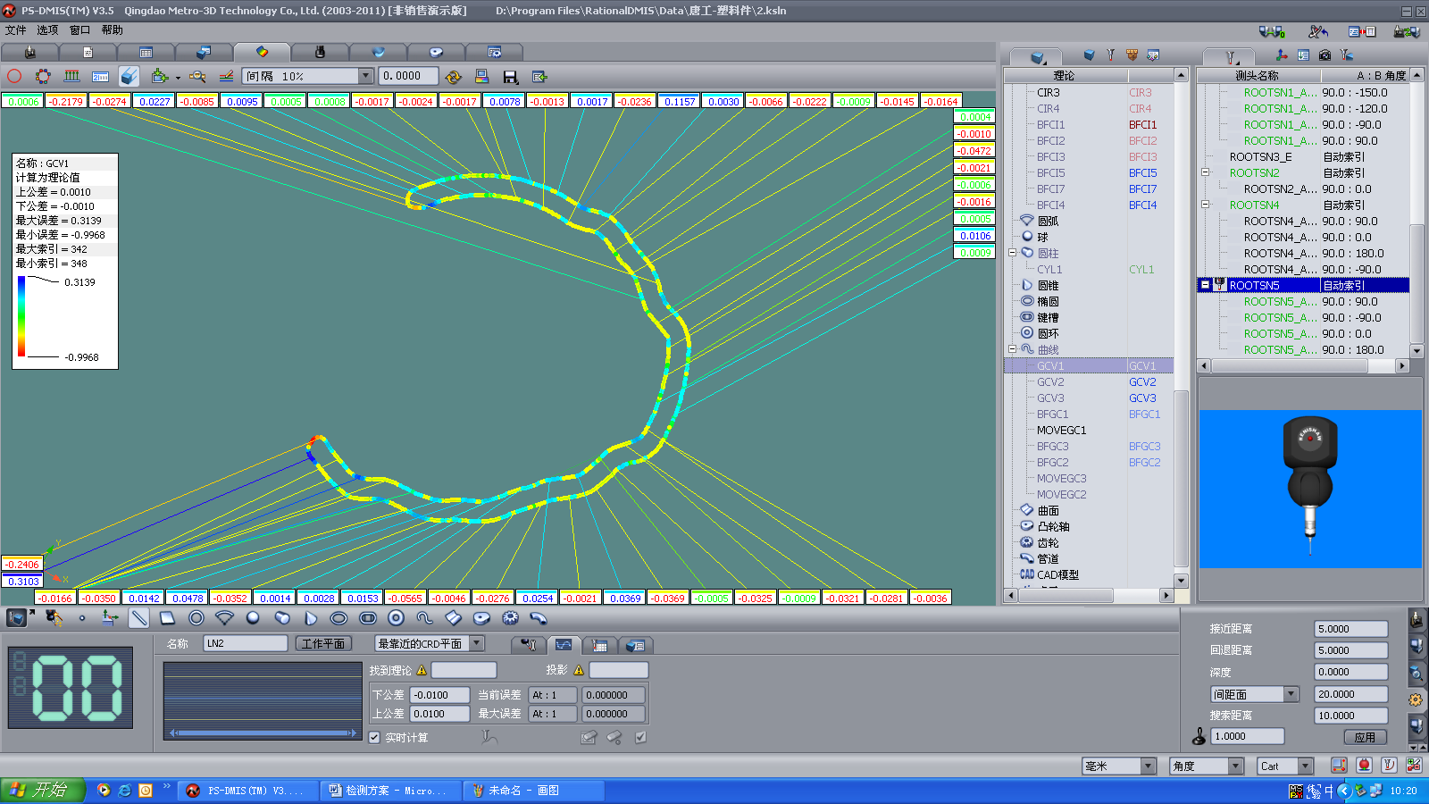The width and height of the screenshot is (1429, 804).
Task: Open the 未命名 画图 taskbar window
Action: click(x=533, y=791)
